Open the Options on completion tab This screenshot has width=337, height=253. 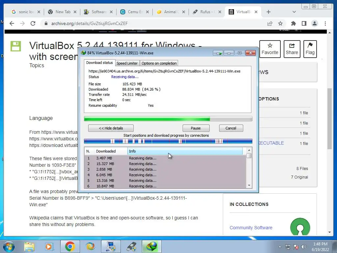click(x=159, y=63)
